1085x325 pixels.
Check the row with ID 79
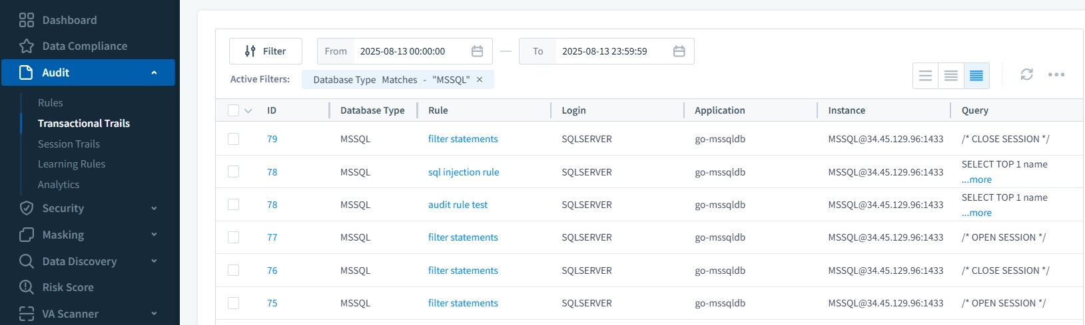pyautogui.click(x=233, y=139)
